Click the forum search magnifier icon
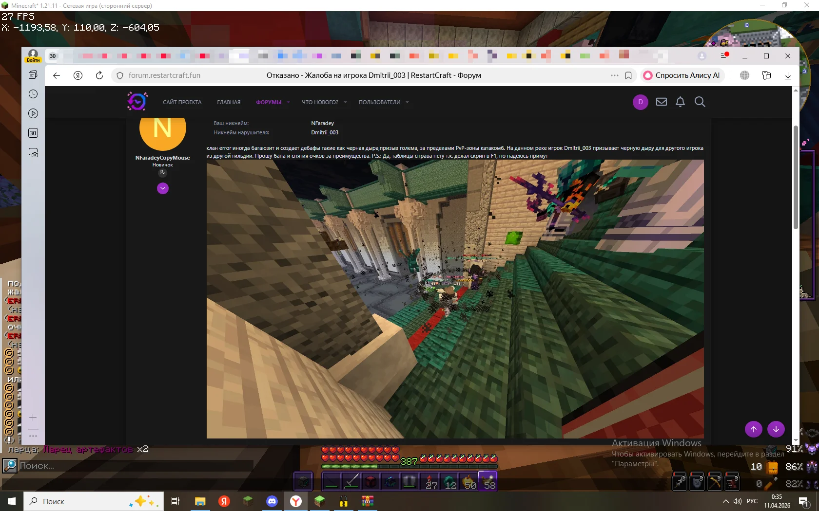819x511 pixels. click(x=700, y=102)
